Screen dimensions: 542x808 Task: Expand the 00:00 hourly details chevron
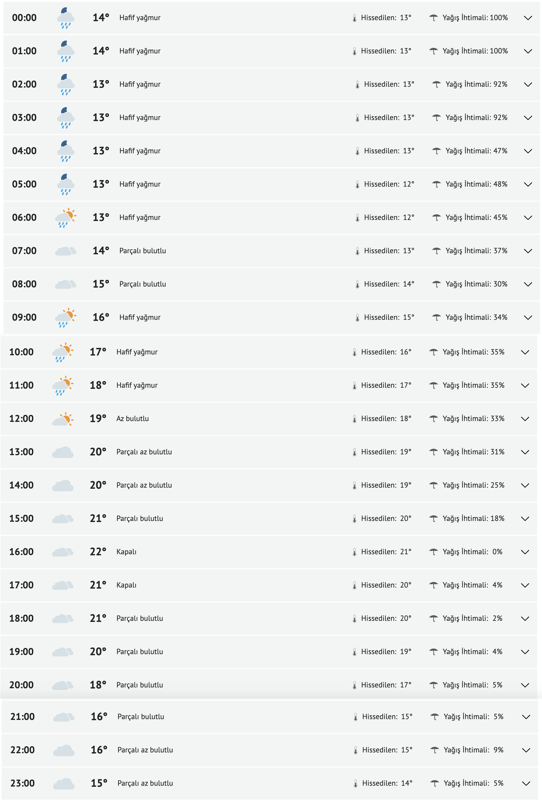(x=528, y=18)
